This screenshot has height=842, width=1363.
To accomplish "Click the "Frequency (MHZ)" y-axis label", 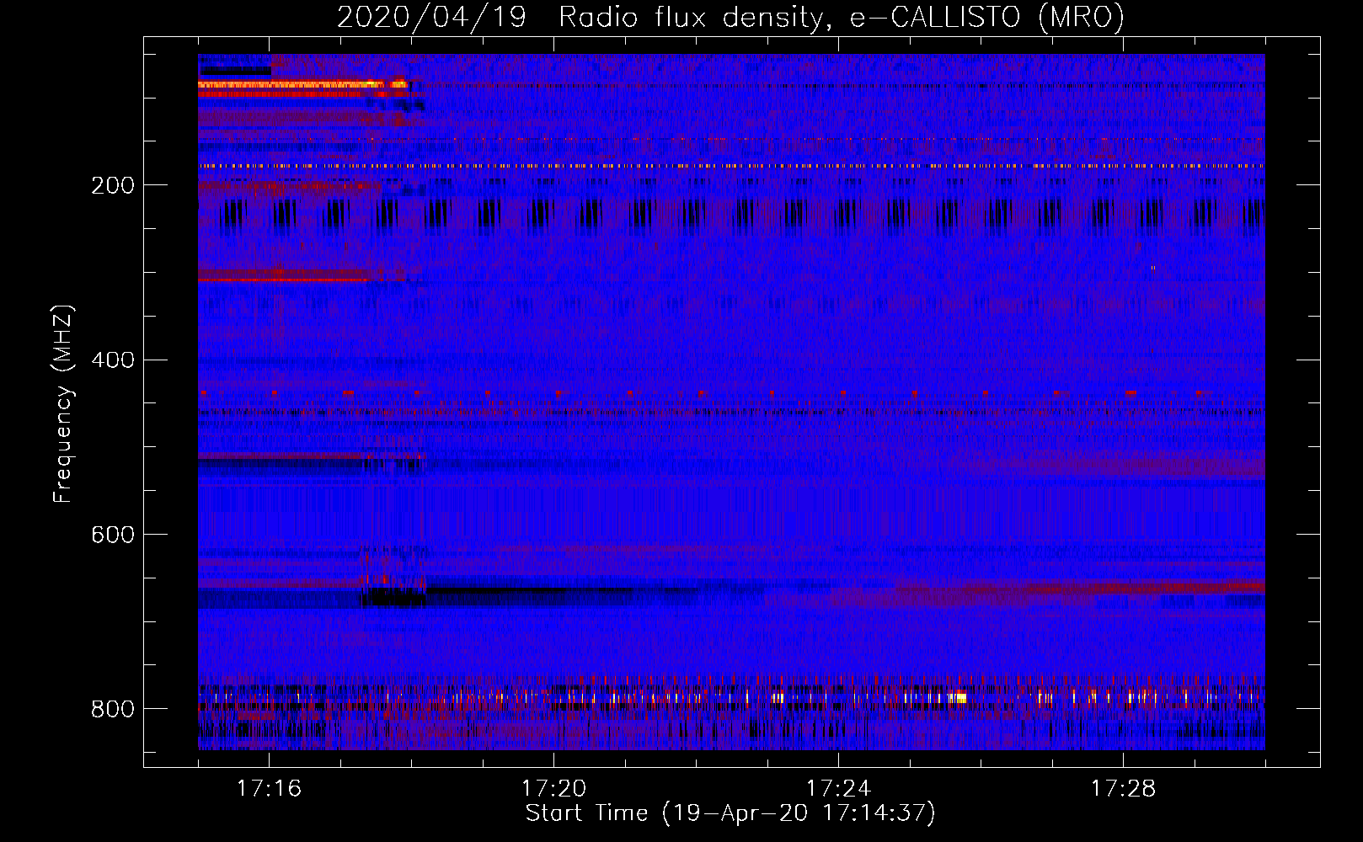I will [x=63, y=403].
